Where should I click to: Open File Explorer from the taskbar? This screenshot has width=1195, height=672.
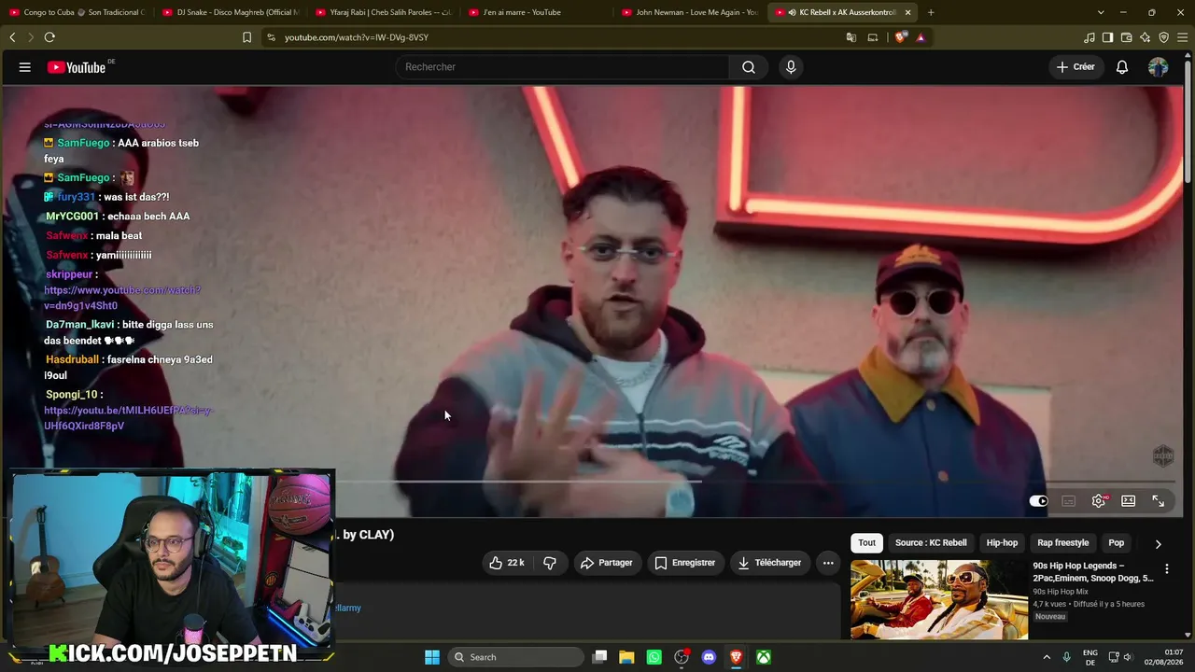(x=626, y=657)
